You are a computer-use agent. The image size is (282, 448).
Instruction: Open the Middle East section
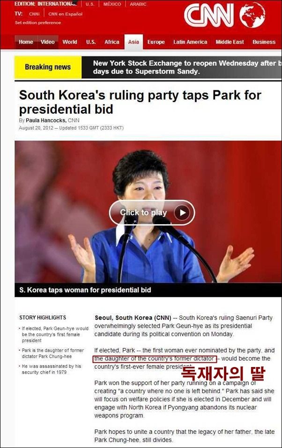230,42
